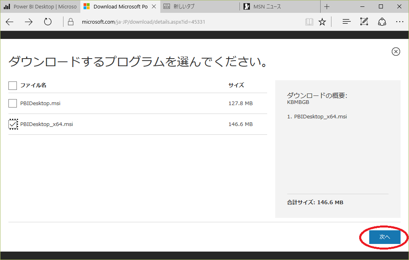Click the 次へ button

pyautogui.click(x=385, y=237)
